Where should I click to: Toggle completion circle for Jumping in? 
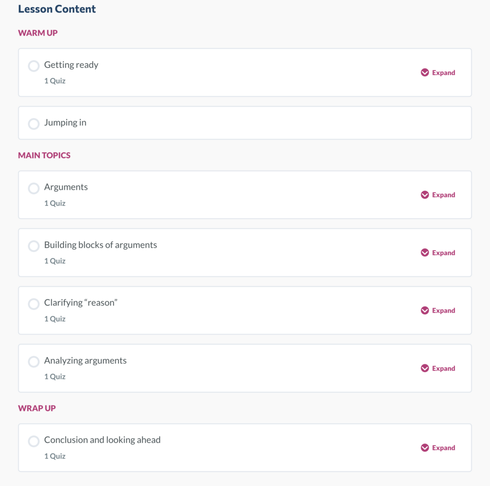point(34,124)
